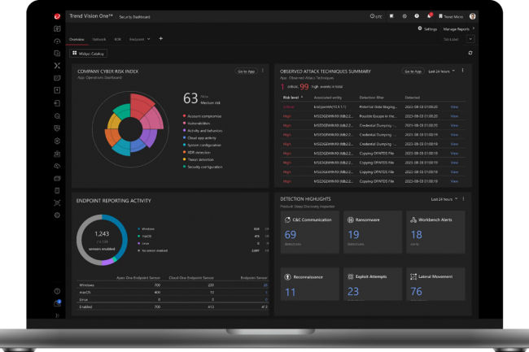Viewport: 529px width, 352px height.
Task: Open the notifications bell icon
Action: coord(430,15)
